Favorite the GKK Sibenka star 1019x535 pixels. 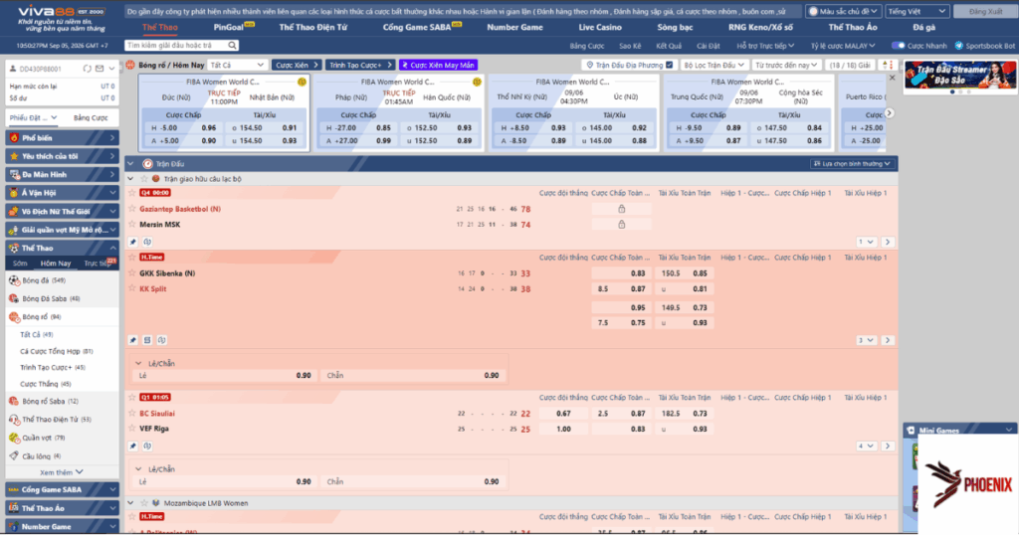132,273
